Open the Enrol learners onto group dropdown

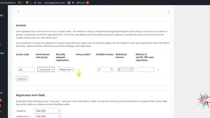pos(46,69)
